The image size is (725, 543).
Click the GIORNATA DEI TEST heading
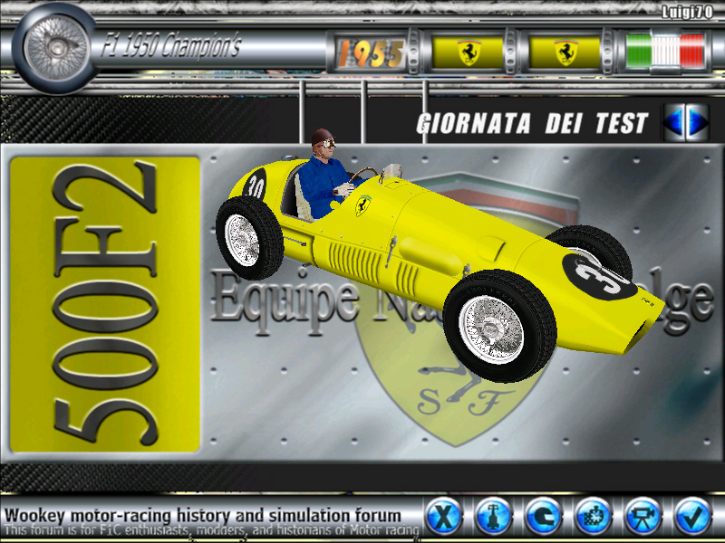(532, 123)
